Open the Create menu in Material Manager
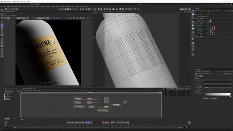 tap(8, 89)
